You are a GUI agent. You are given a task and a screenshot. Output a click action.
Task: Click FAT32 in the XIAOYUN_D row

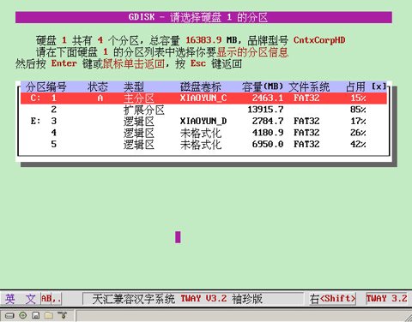pos(306,121)
